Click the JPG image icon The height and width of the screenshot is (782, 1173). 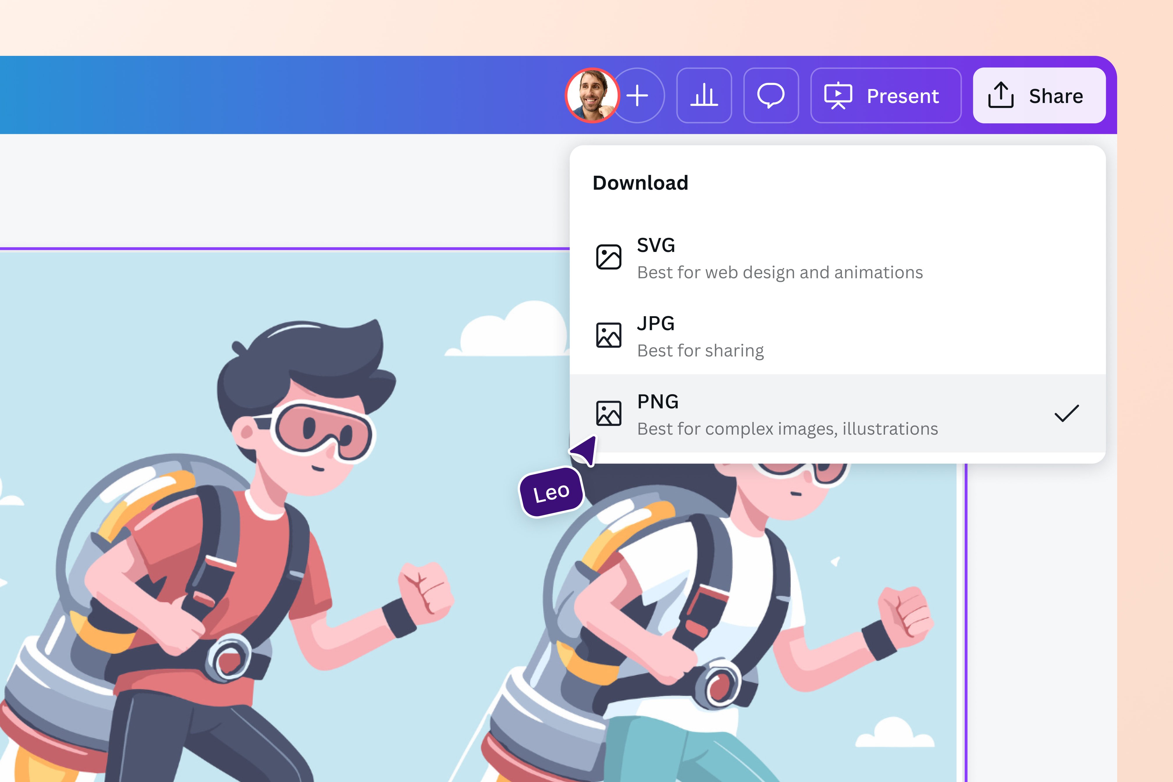click(609, 335)
